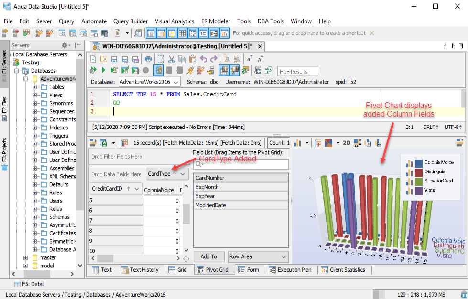Click the New script icon
This screenshot has height=299, width=468.
tap(93, 59)
